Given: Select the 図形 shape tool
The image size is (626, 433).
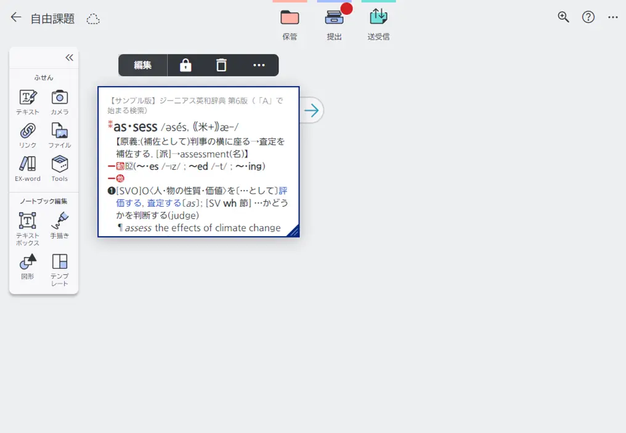Looking at the screenshot, I should (x=27, y=266).
